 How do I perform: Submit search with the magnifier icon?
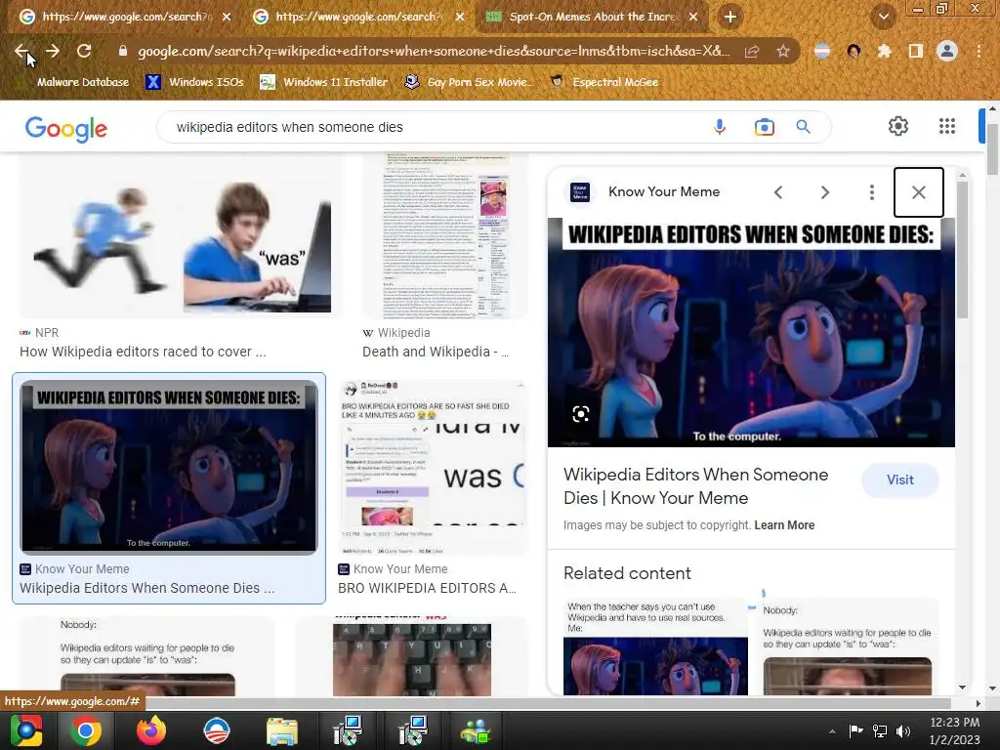803,127
